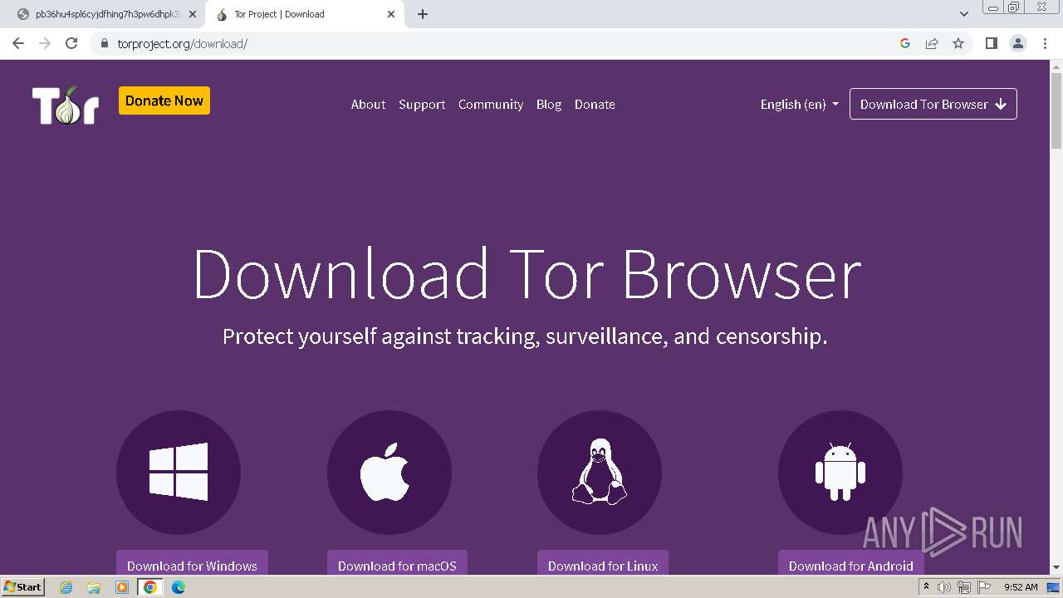This screenshot has height=598, width=1063.
Task: Click the Download Tor Browser header button
Action: [933, 105]
